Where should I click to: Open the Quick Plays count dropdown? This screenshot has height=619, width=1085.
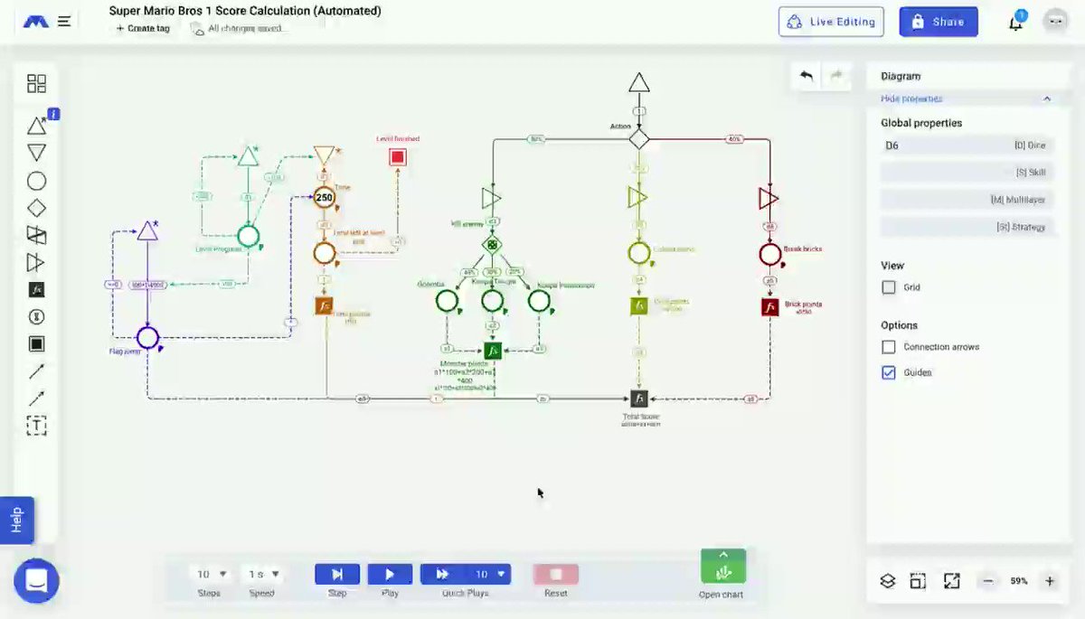[488, 574]
